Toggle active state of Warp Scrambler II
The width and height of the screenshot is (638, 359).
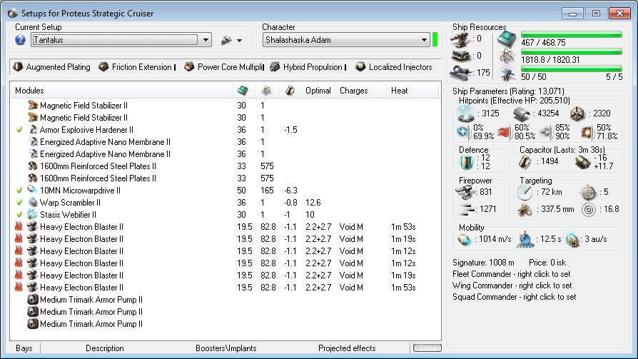(x=19, y=202)
